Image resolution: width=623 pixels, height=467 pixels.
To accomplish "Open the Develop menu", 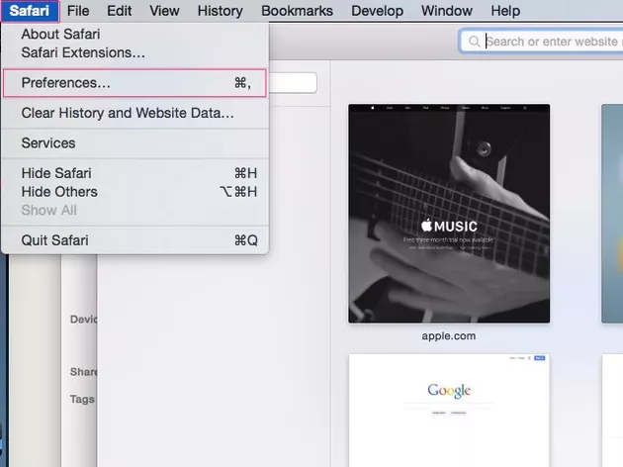I will 377,11.
